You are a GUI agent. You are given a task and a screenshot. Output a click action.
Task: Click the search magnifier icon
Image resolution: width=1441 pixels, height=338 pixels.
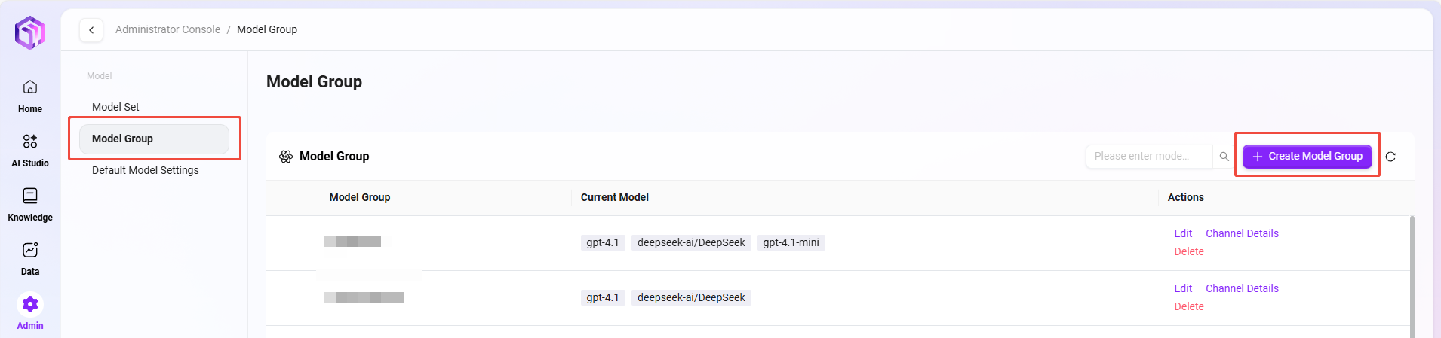point(1224,157)
